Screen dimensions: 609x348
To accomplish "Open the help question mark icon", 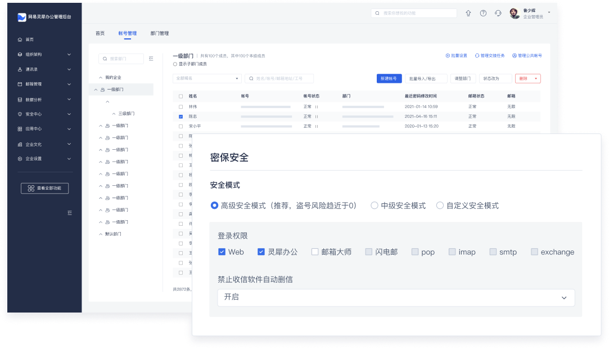I will 483,14.
